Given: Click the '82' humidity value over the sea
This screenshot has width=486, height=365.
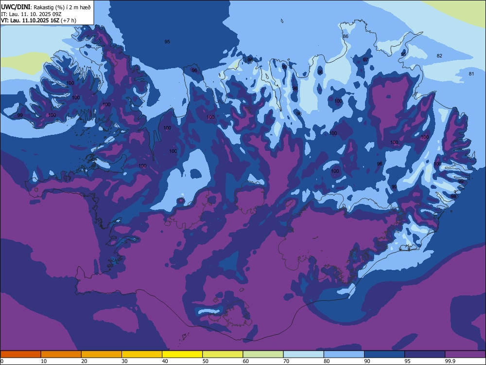Looking at the screenshot, I should coord(439,56).
